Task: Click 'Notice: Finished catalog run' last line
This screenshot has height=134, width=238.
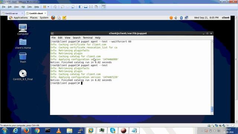Action: coord(81,80)
